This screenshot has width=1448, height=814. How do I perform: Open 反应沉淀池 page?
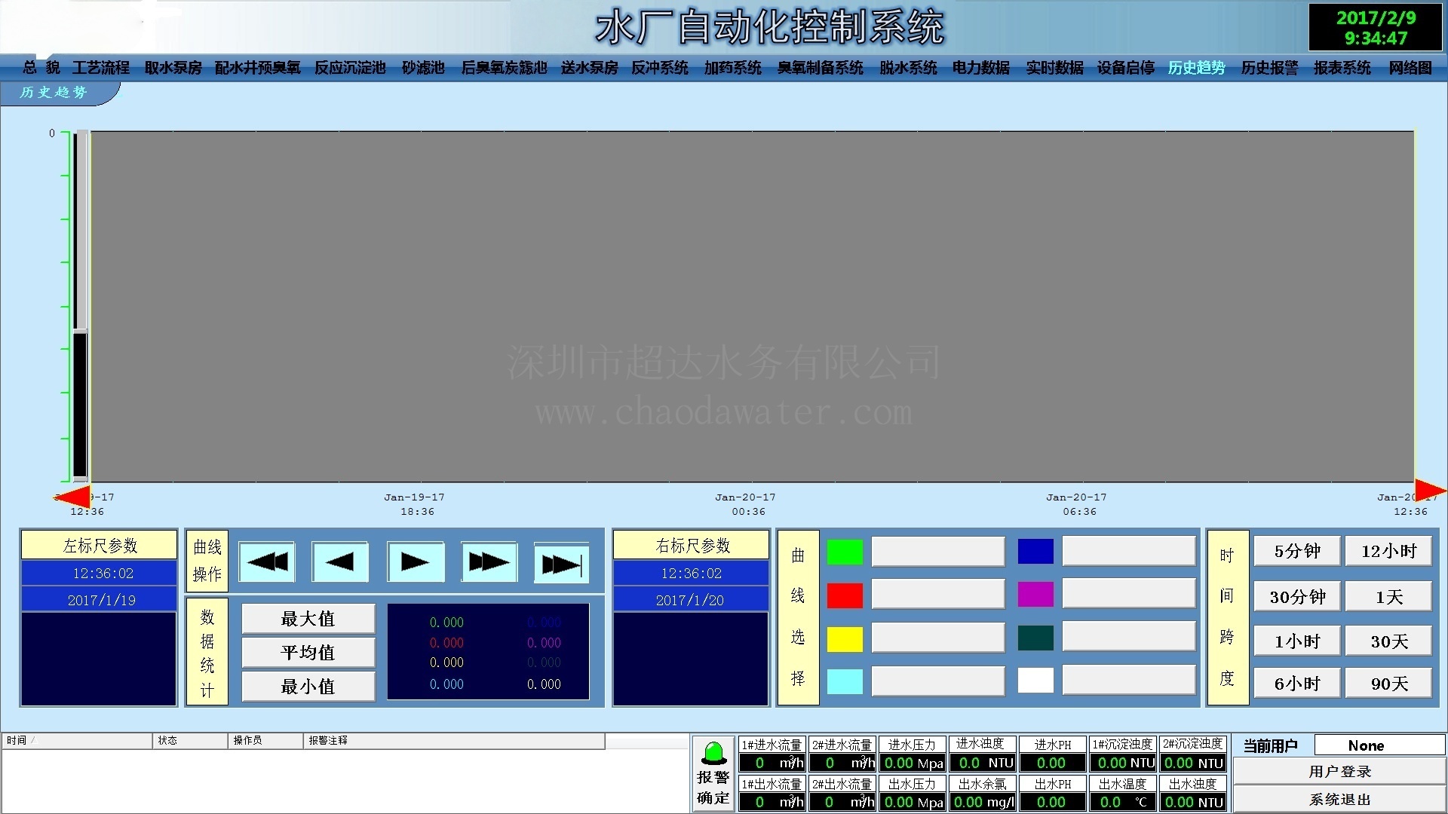(x=350, y=68)
